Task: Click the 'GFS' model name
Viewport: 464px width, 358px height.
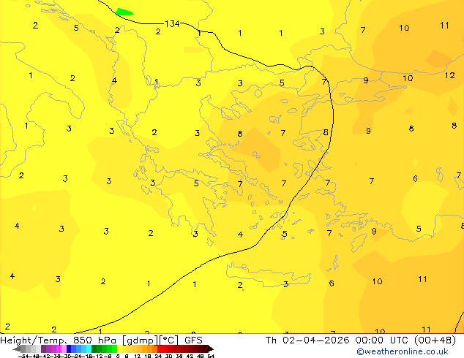Action: click(x=193, y=340)
